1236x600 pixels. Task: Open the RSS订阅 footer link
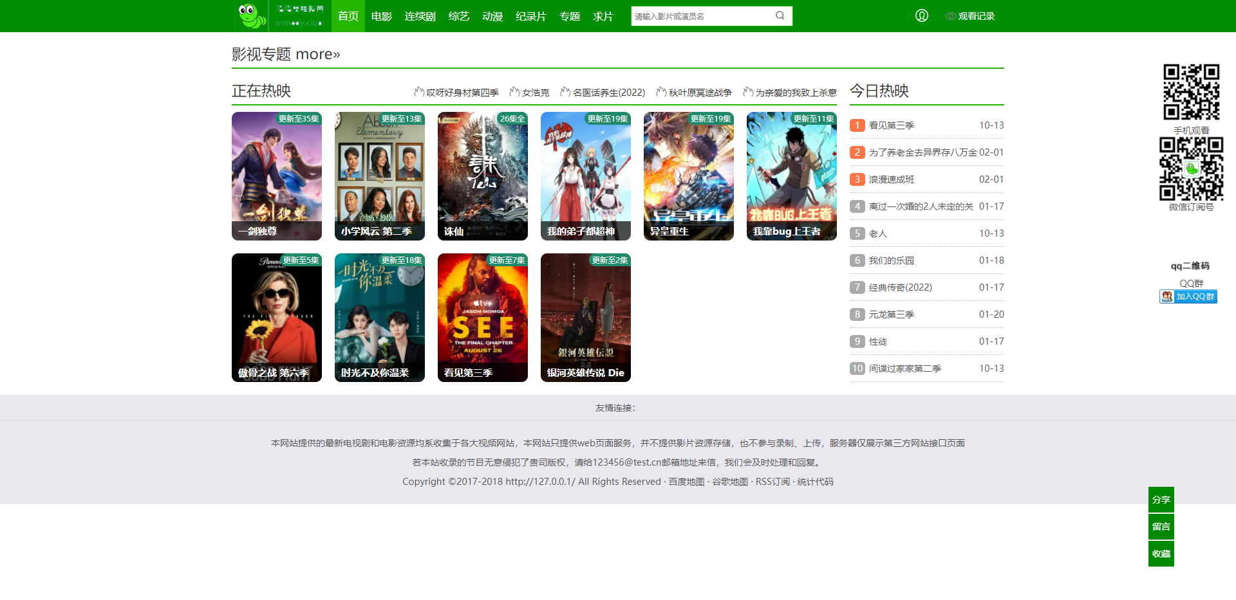[x=772, y=482]
